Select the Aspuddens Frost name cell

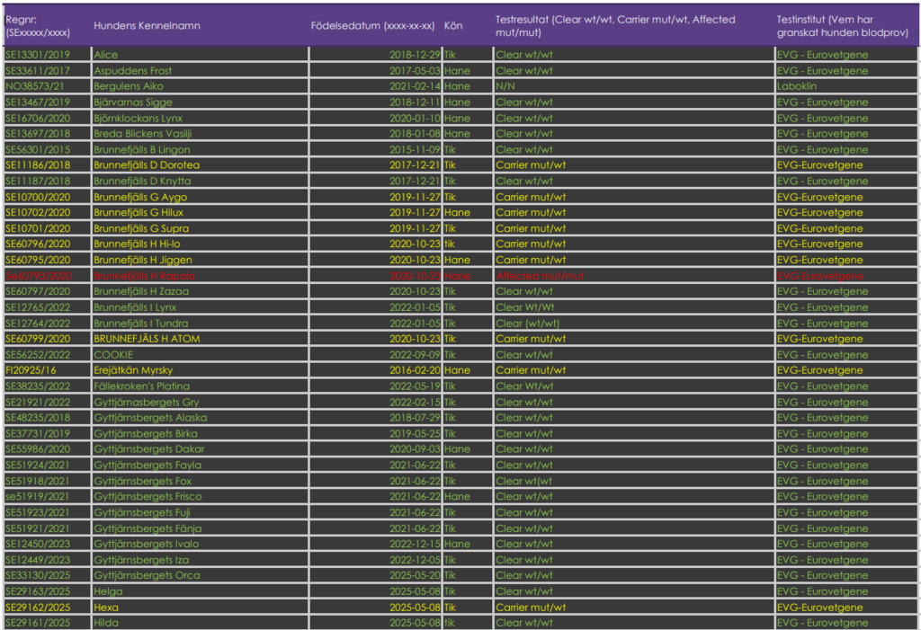pos(200,70)
